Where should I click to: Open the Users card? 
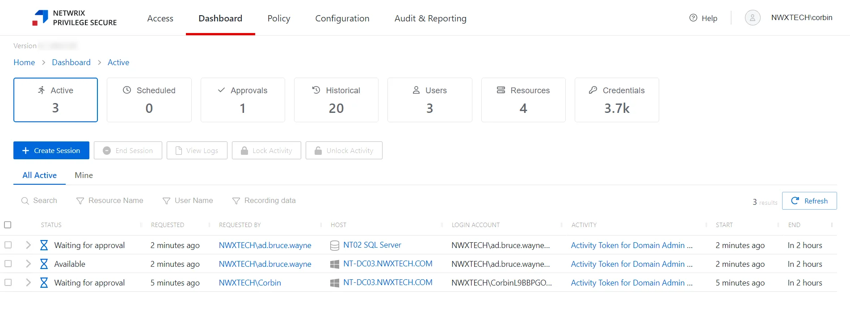tap(430, 100)
